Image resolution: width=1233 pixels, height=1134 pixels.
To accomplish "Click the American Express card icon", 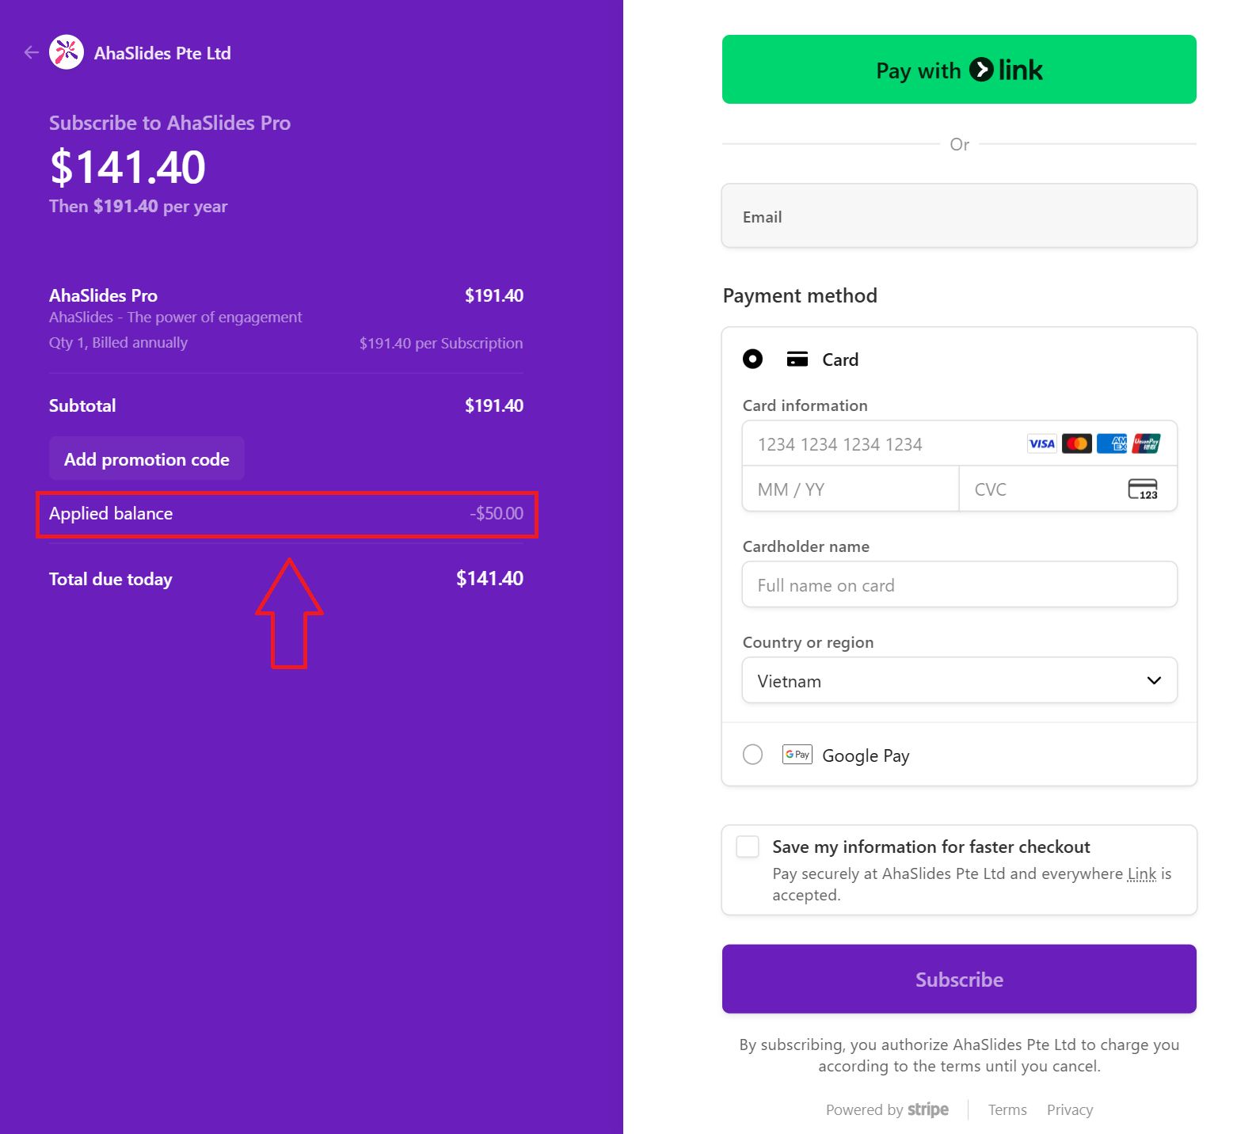I will pos(1111,443).
